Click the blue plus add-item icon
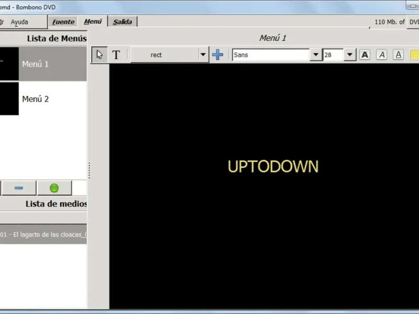The height and width of the screenshot is (314, 419). (x=217, y=55)
